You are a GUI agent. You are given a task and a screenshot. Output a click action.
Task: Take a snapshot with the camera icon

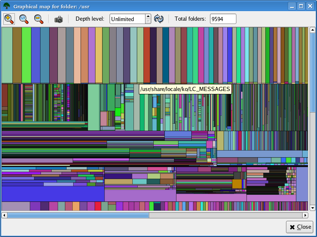click(59, 19)
